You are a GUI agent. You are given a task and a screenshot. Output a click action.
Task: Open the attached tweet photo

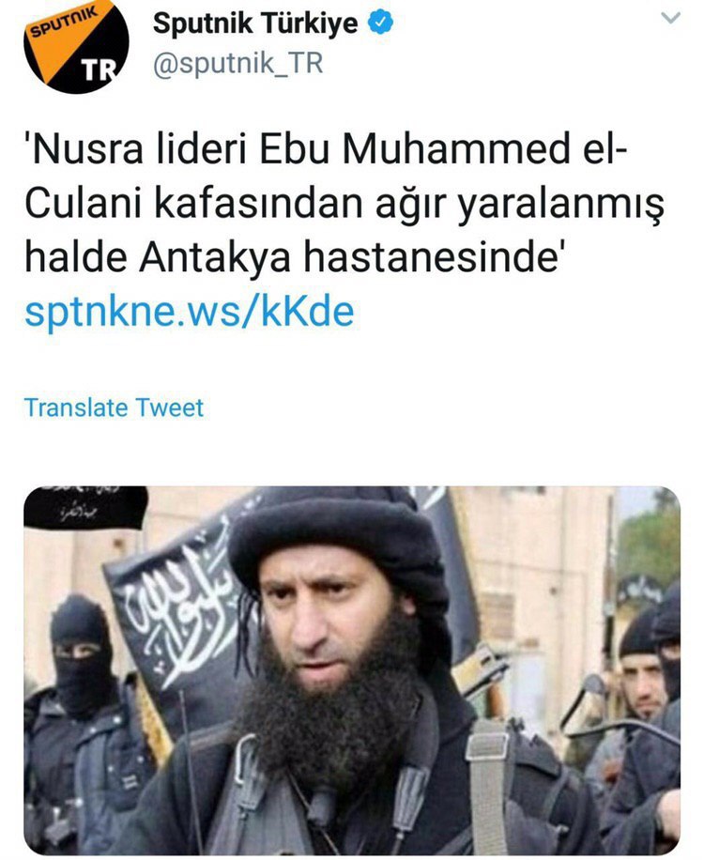pos(352,670)
